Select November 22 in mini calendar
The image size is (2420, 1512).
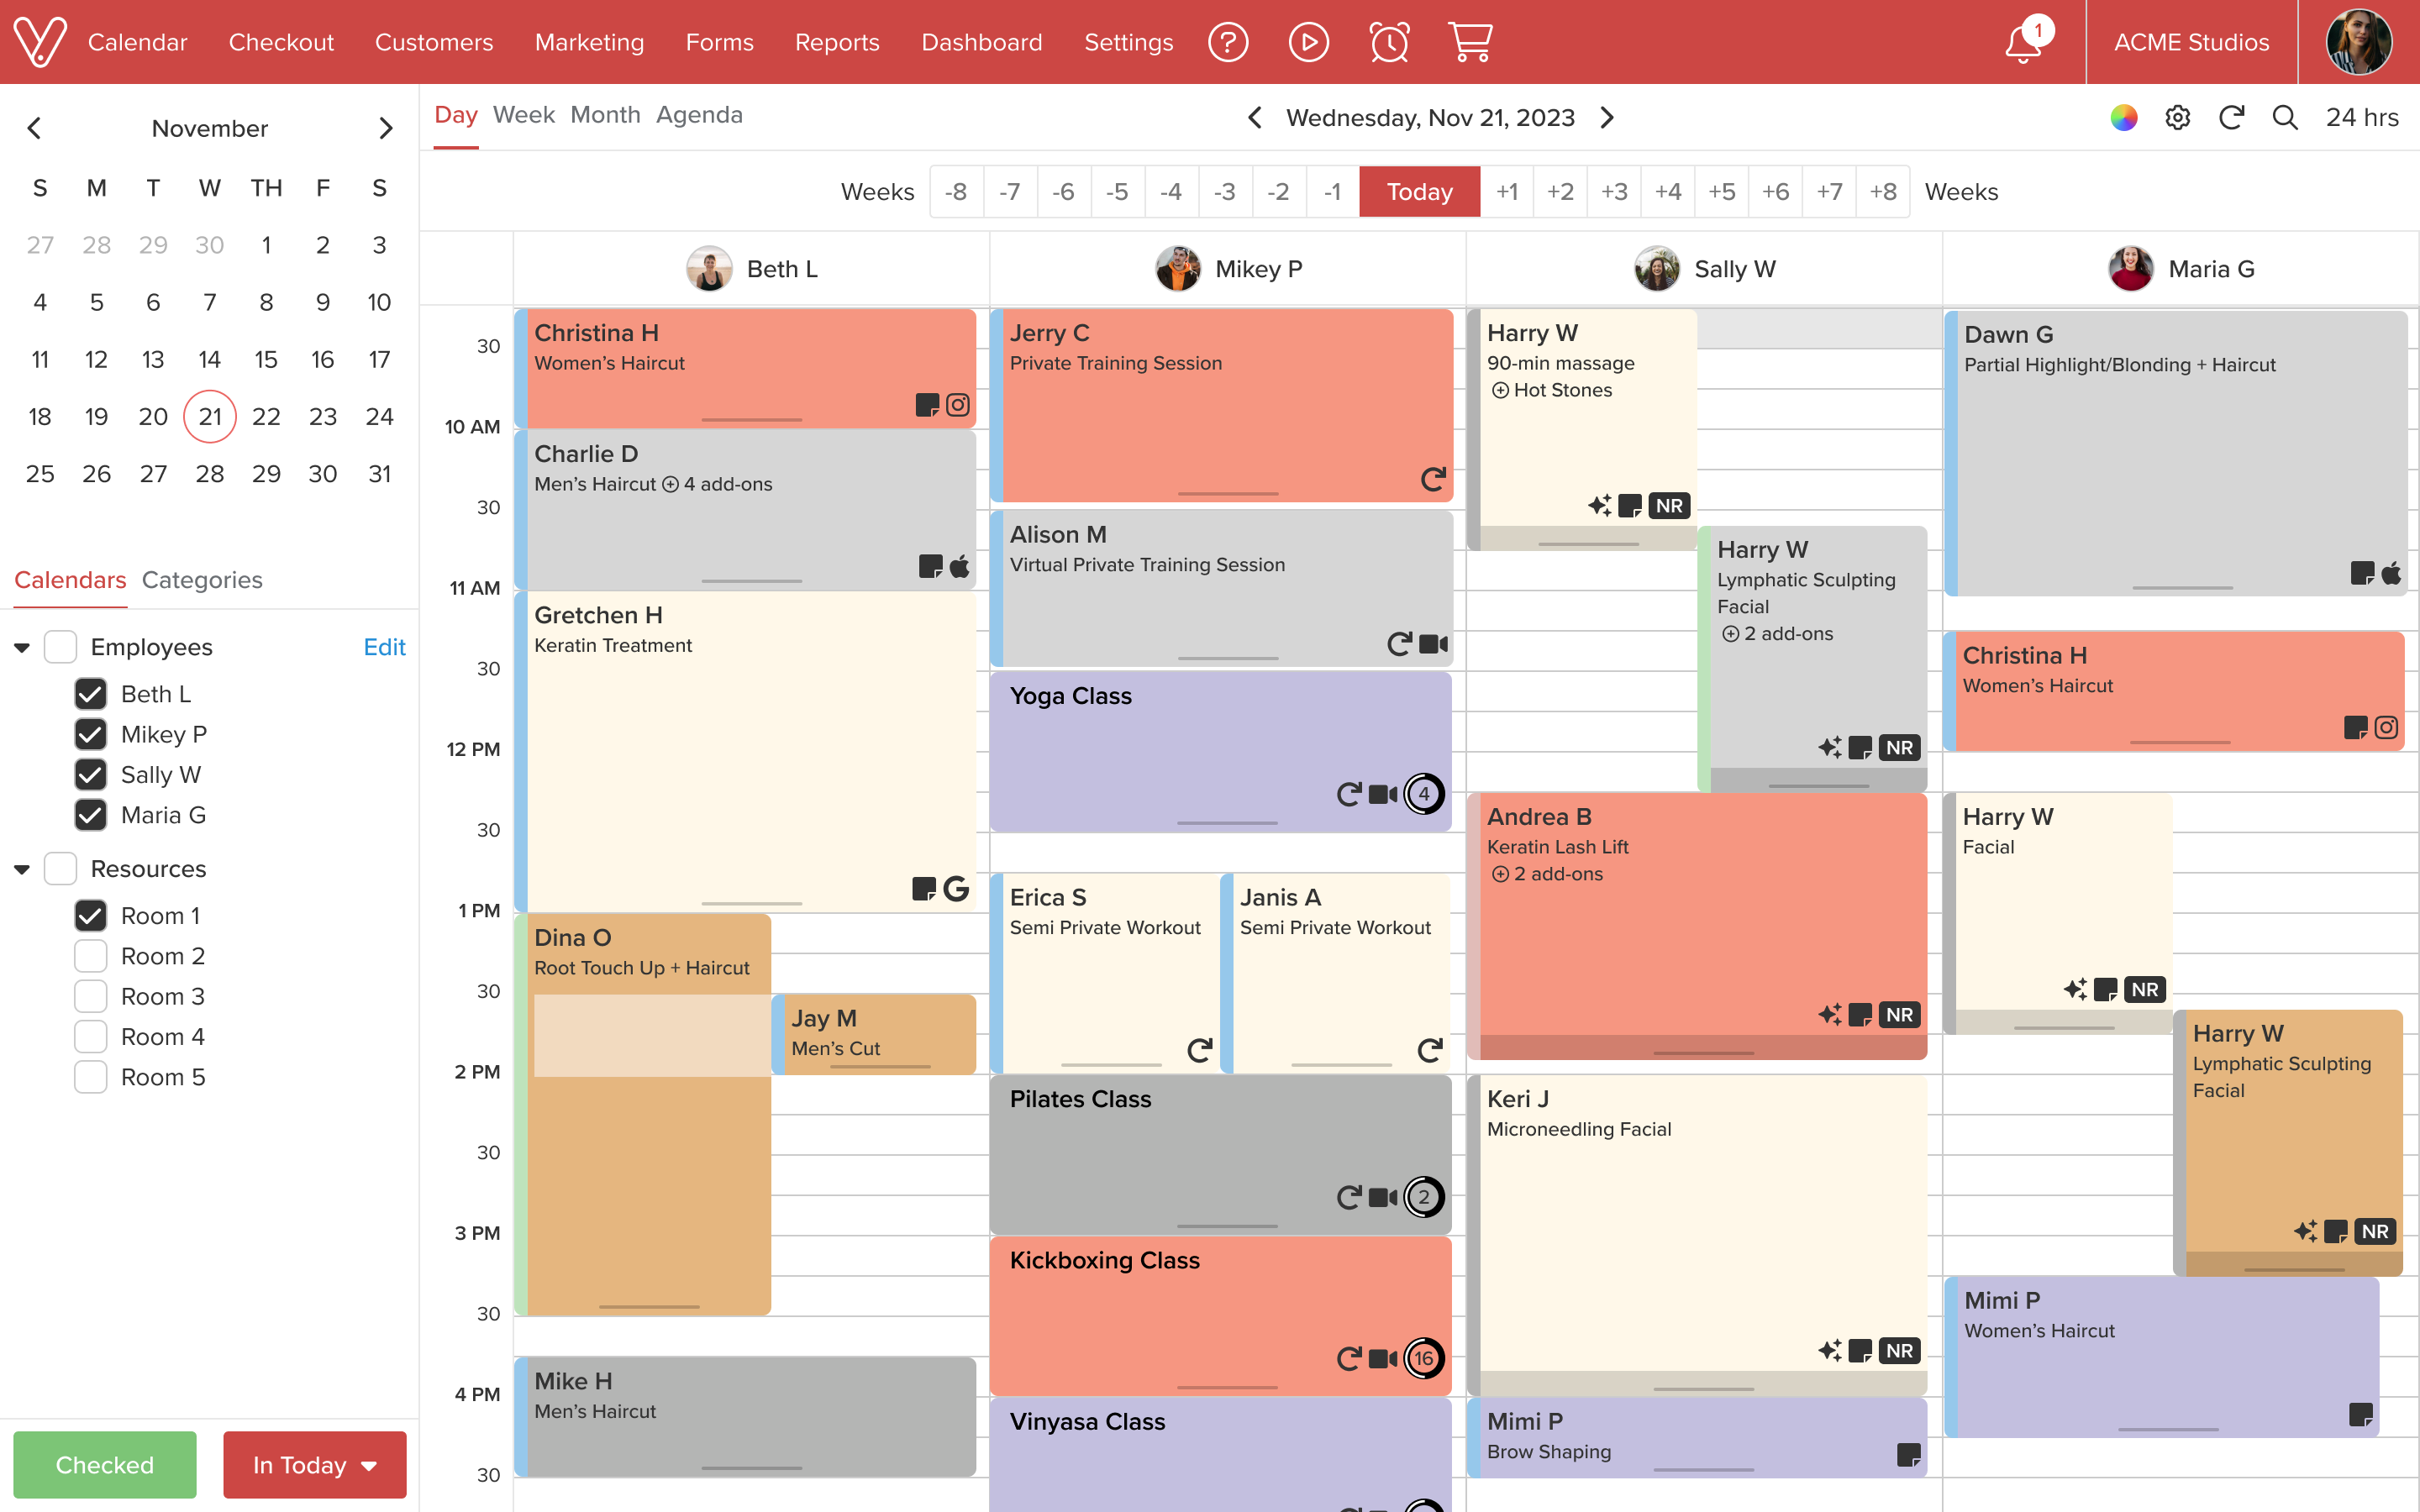coord(266,417)
